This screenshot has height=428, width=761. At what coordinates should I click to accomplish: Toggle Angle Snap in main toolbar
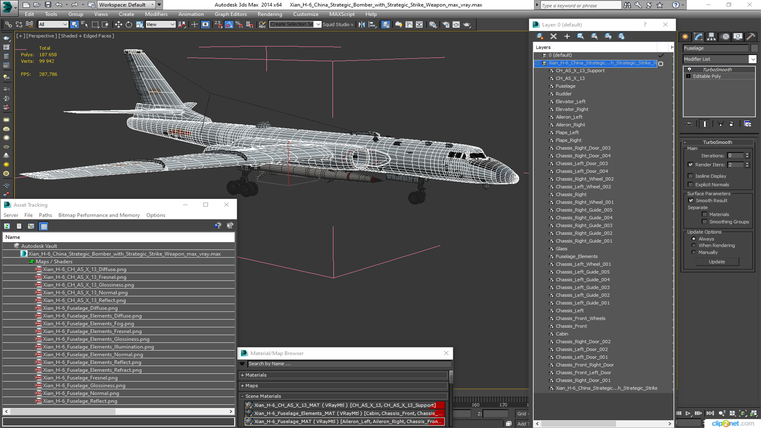click(229, 25)
